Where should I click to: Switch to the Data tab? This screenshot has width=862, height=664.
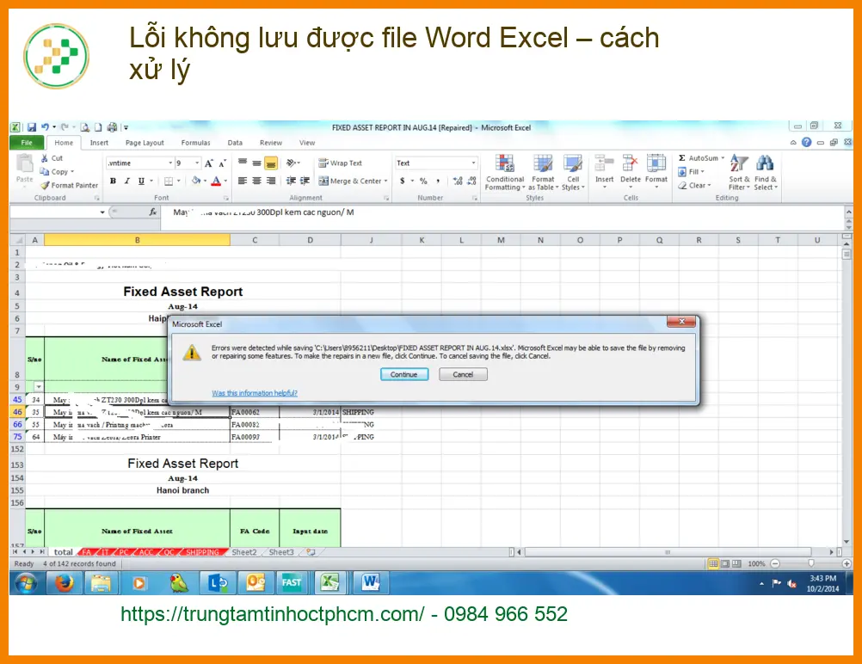coord(235,143)
